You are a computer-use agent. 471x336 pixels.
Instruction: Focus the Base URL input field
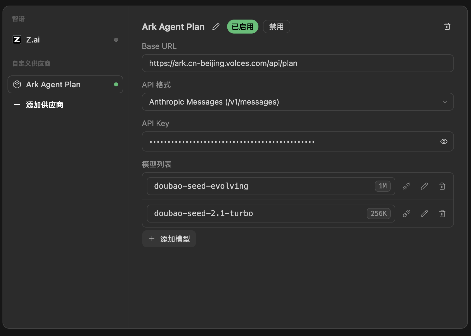[x=298, y=63]
